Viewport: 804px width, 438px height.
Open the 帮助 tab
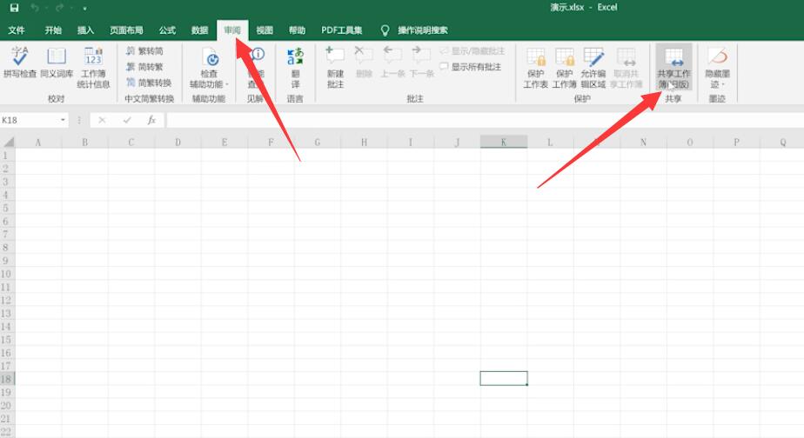point(297,30)
